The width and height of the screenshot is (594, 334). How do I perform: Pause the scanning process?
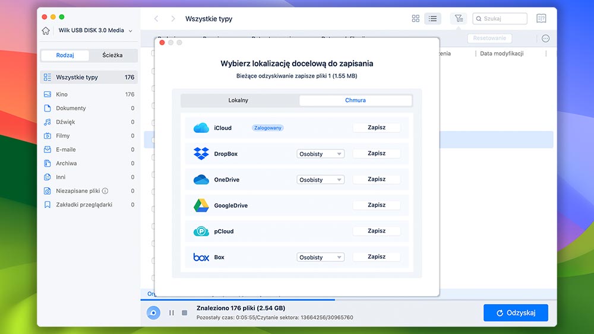172,313
